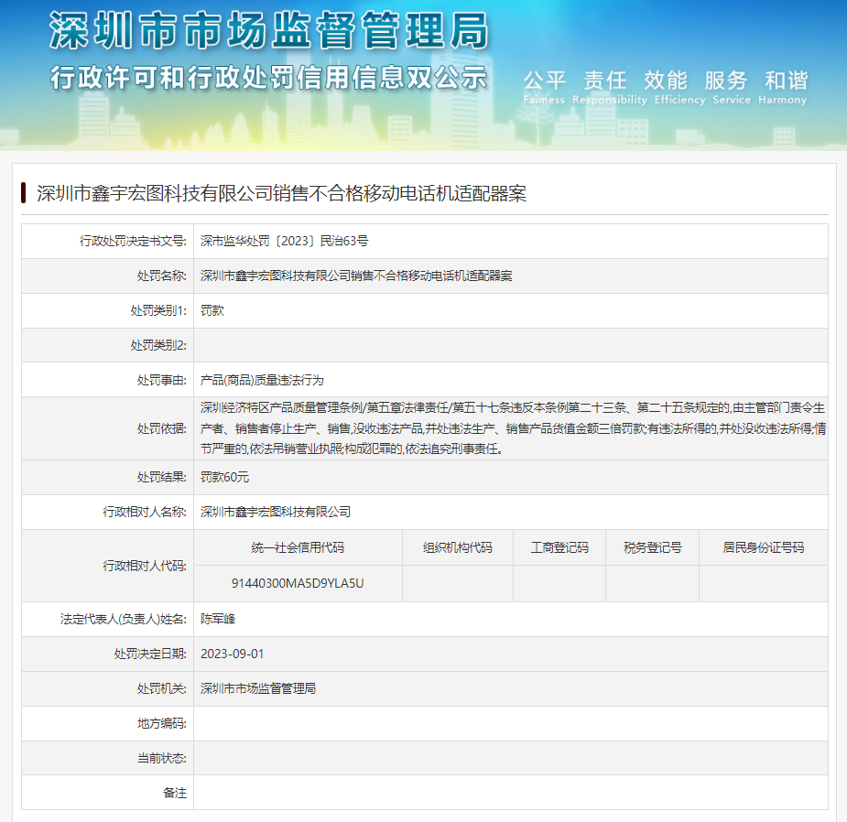Click the 行政处罚决定书文号 label
This screenshot has height=822, width=847.
133,241
